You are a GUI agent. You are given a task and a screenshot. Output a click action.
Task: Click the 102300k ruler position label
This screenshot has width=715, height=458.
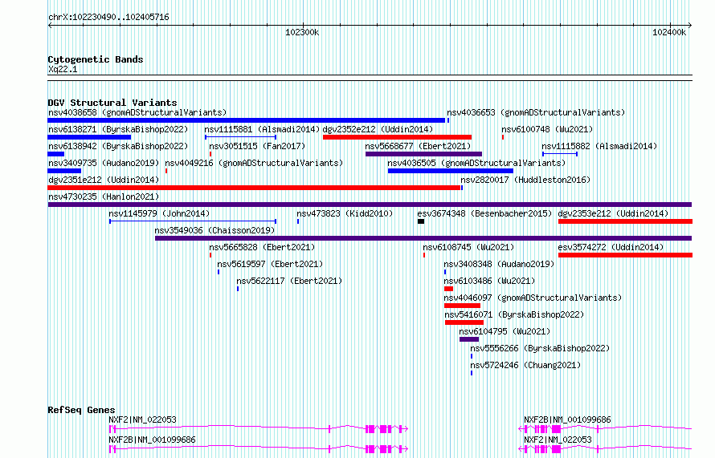pyautogui.click(x=302, y=32)
